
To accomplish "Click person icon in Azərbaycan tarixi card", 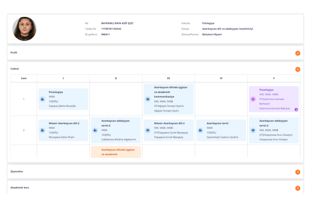I will pos(200,130).
